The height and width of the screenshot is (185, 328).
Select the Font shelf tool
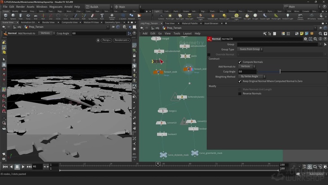[103, 16]
